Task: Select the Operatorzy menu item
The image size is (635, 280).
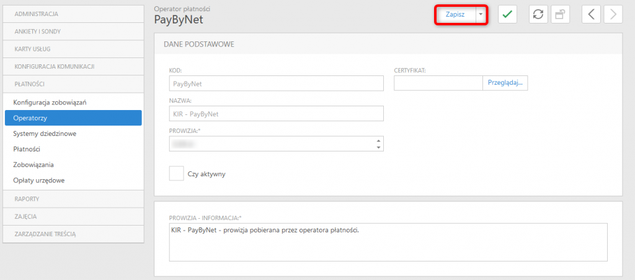Action: click(73, 118)
